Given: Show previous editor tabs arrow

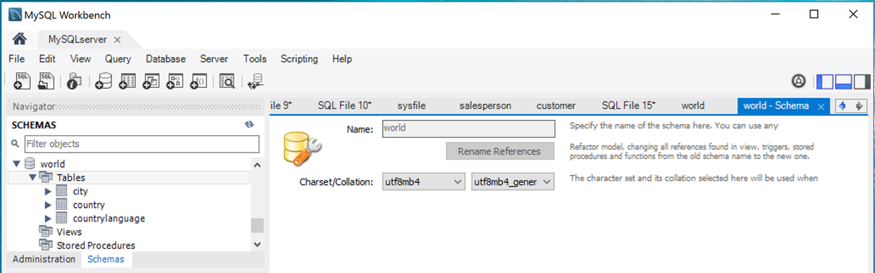Looking at the screenshot, I should 843,105.
